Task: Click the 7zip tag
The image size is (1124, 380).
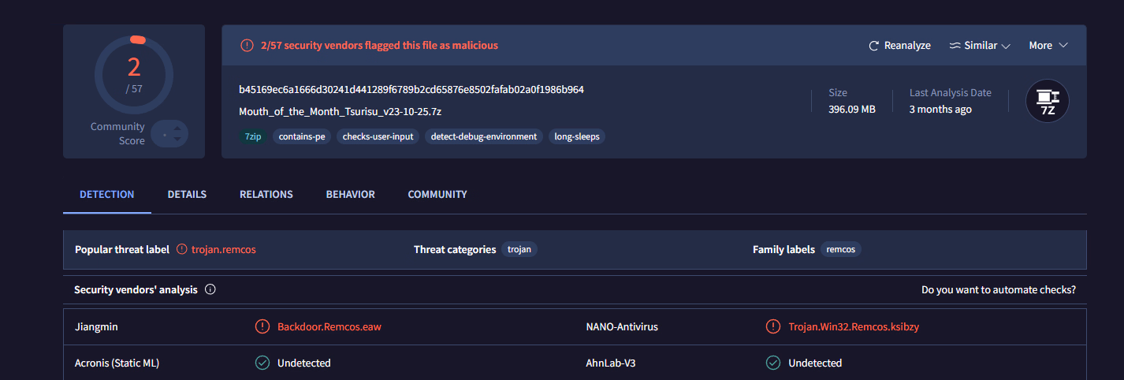Action: tap(252, 136)
